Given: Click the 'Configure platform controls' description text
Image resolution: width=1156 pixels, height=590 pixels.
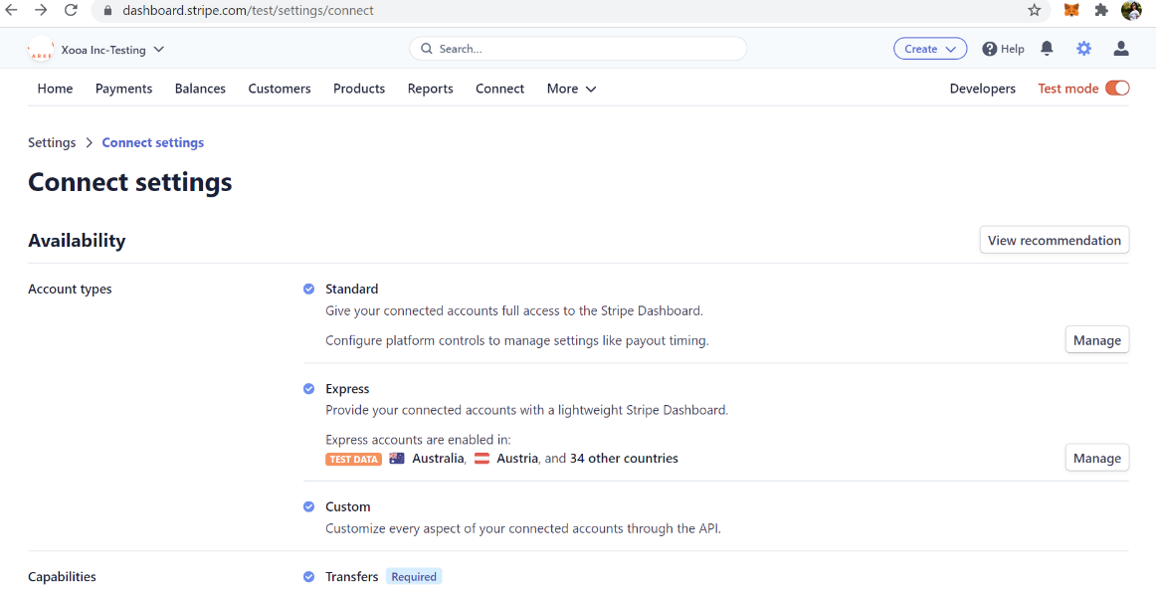Looking at the screenshot, I should pyautogui.click(x=516, y=340).
